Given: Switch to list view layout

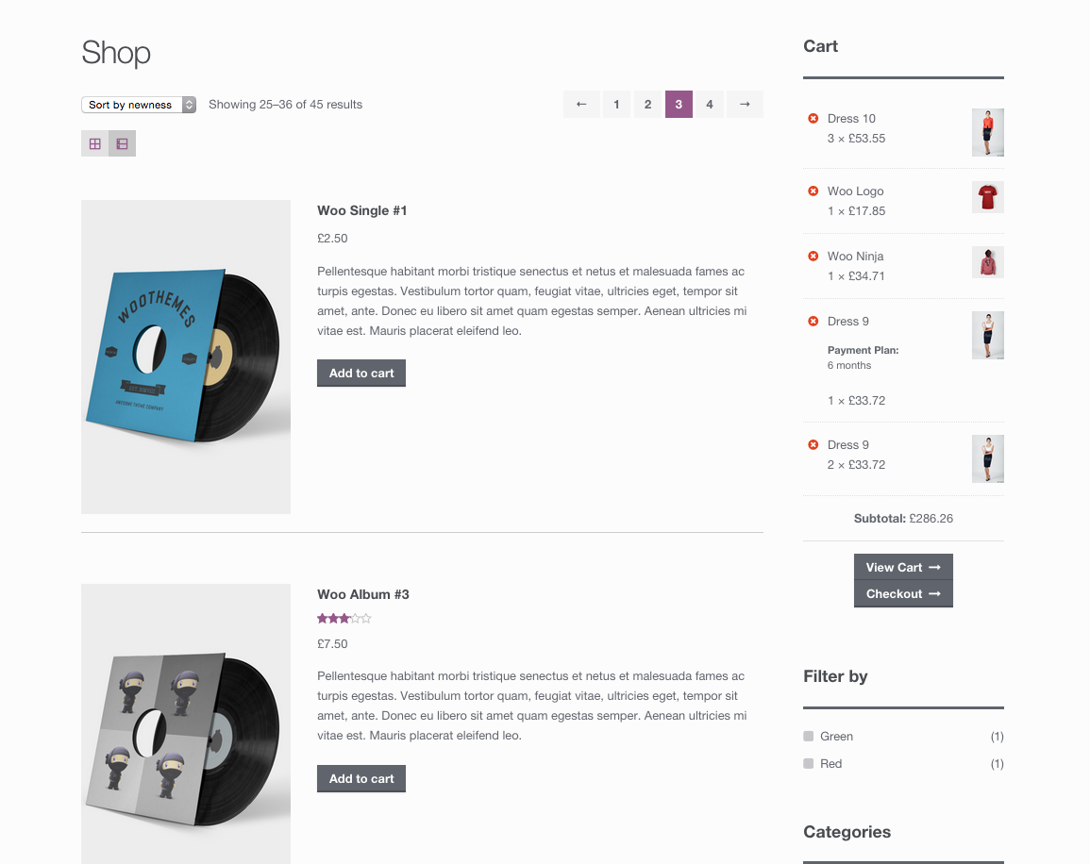Looking at the screenshot, I should (122, 143).
